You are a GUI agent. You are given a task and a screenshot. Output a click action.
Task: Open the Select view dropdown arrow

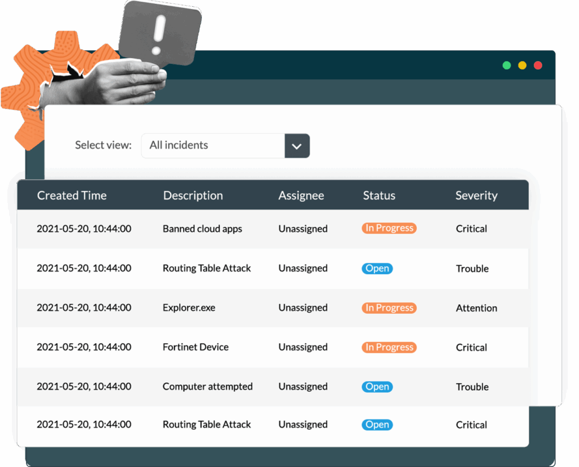click(x=297, y=146)
